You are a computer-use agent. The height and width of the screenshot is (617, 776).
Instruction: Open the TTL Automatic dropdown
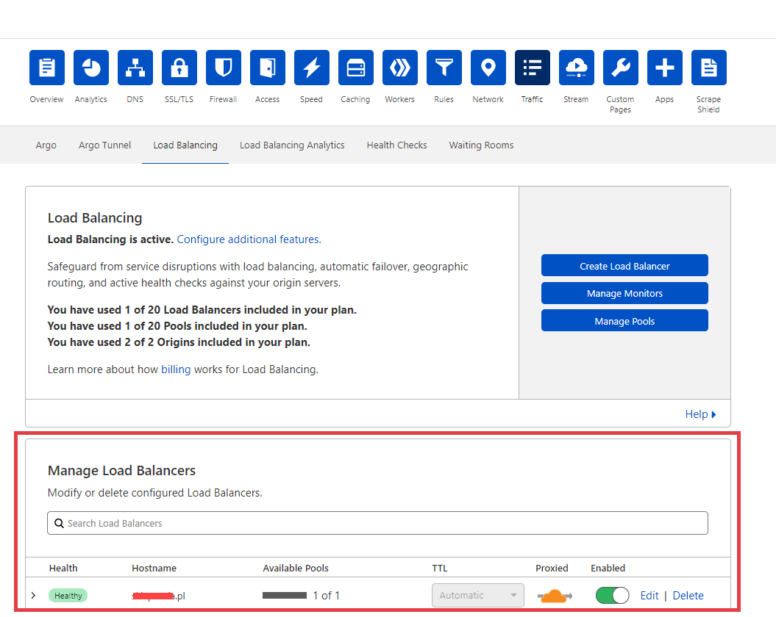click(x=477, y=596)
